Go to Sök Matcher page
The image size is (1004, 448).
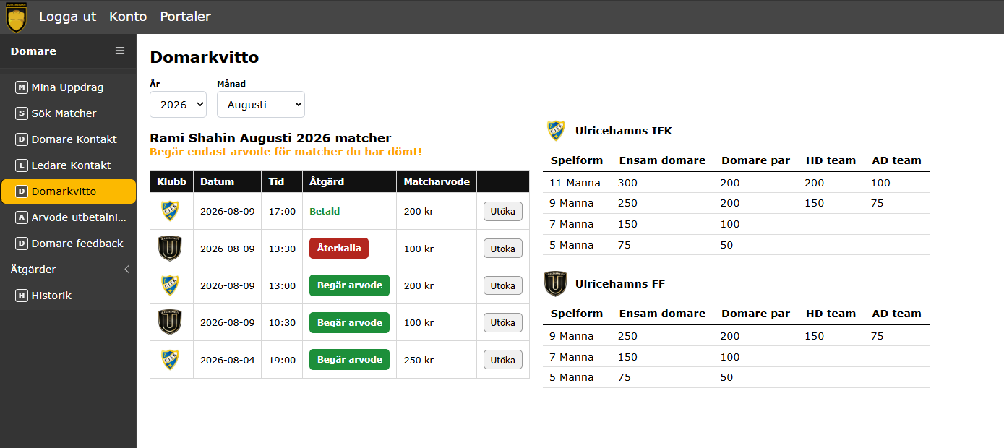pos(68,113)
